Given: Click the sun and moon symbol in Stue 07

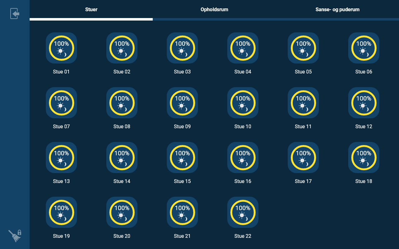Looking at the screenshot, I should 61,106.
